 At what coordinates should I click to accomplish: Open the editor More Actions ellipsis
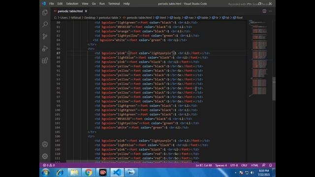point(270,11)
